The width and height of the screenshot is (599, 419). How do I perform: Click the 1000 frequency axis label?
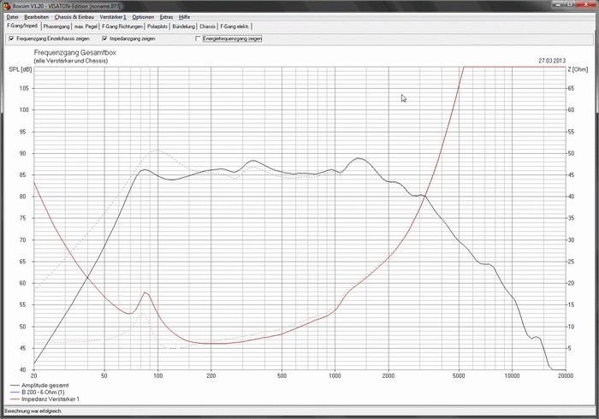tap(335, 376)
